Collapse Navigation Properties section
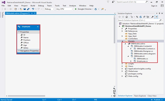 coord(19,50)
